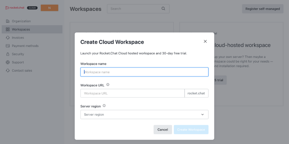Click the CLOUD badge
Image resolution: width=289 pixels, height=144 pixels.
pyautogui.click(x=32, y=8)
